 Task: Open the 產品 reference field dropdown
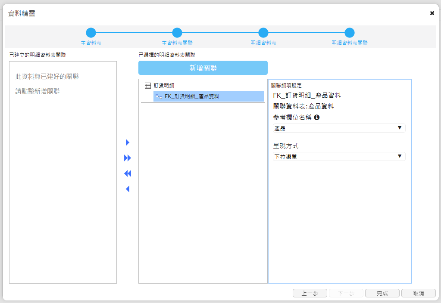click(x=339, y=128)
